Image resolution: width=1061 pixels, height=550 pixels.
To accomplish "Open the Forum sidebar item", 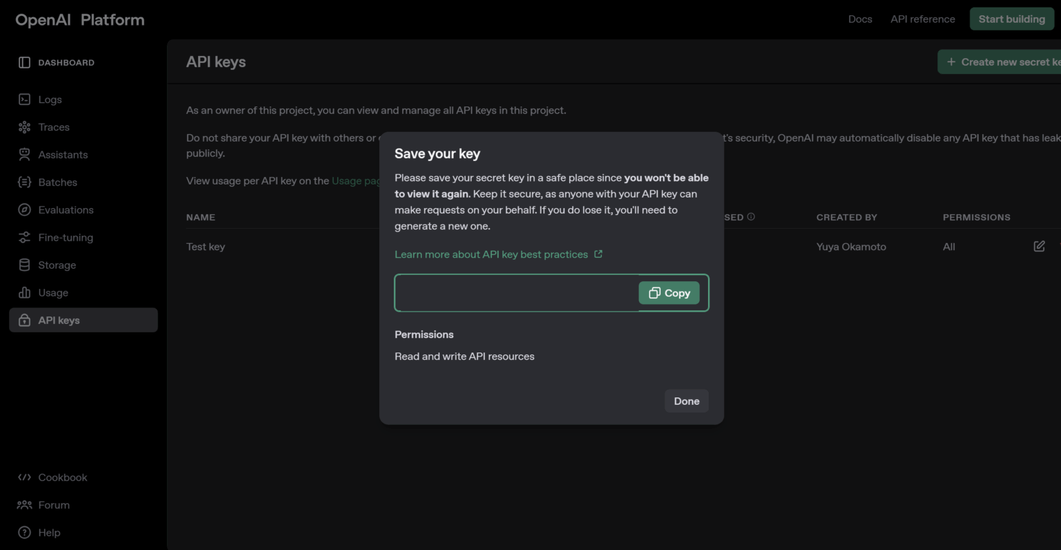I will (54, 505).
